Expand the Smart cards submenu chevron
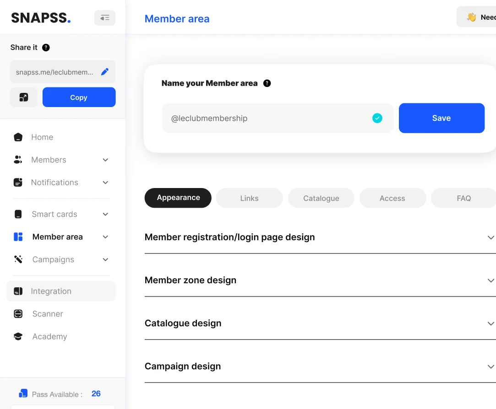 [x=105, y=215]
